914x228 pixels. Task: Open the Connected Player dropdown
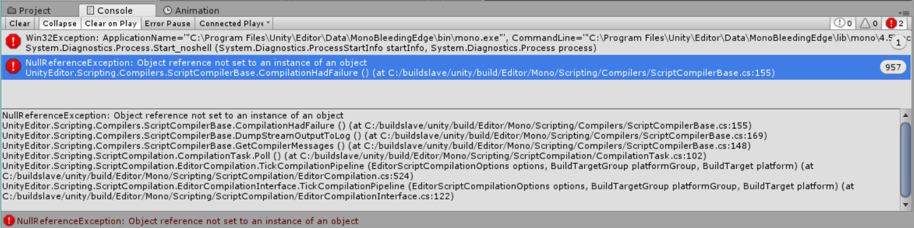tap(234, 24)
